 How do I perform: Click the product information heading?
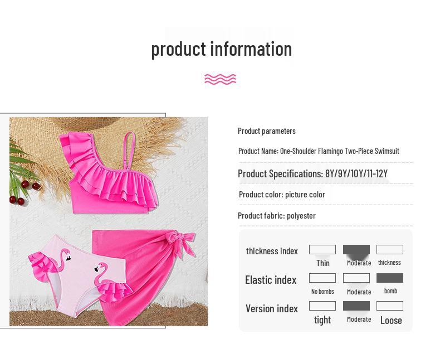point(222,49)
